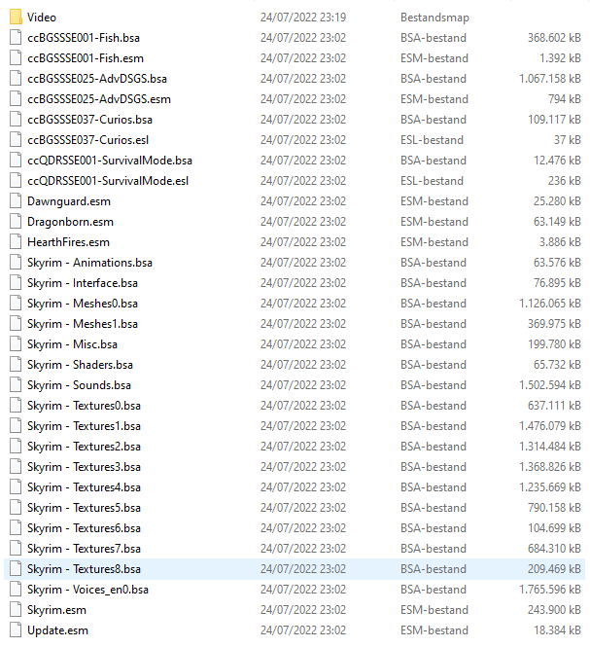Click file icon of ccBGSSSE037-Curios.esl
This screenshot has height=647, width=590.
coord(16,140)
